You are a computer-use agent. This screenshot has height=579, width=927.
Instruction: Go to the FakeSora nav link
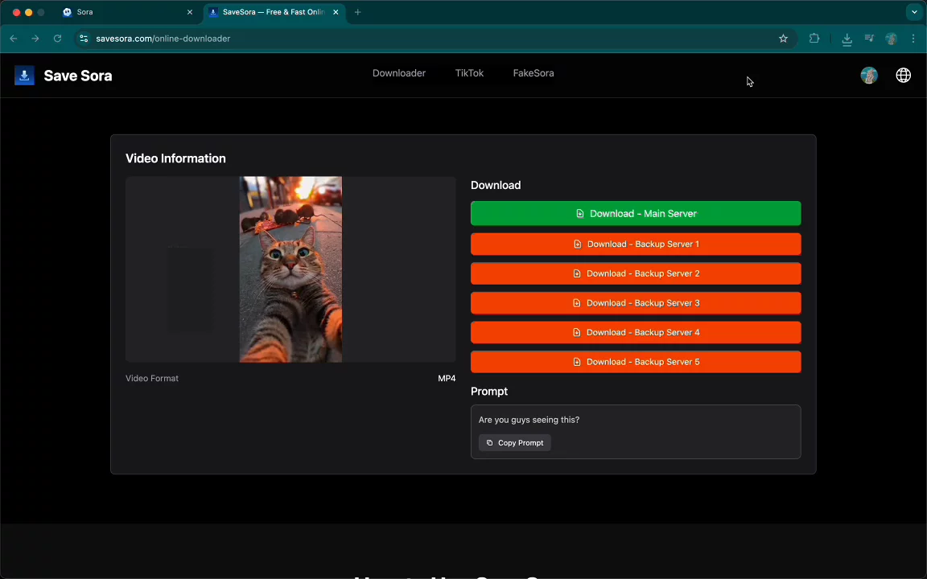(x=533, y=73)
